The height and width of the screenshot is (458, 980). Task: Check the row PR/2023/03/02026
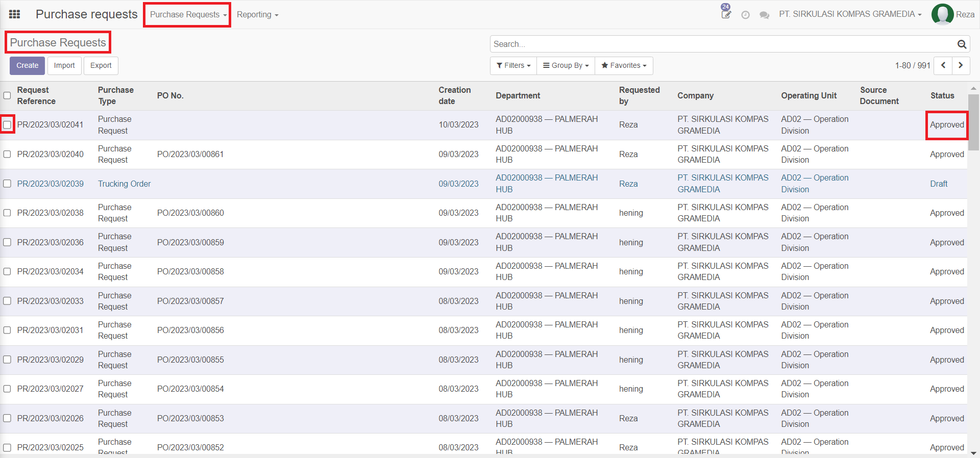pos(7,418)
